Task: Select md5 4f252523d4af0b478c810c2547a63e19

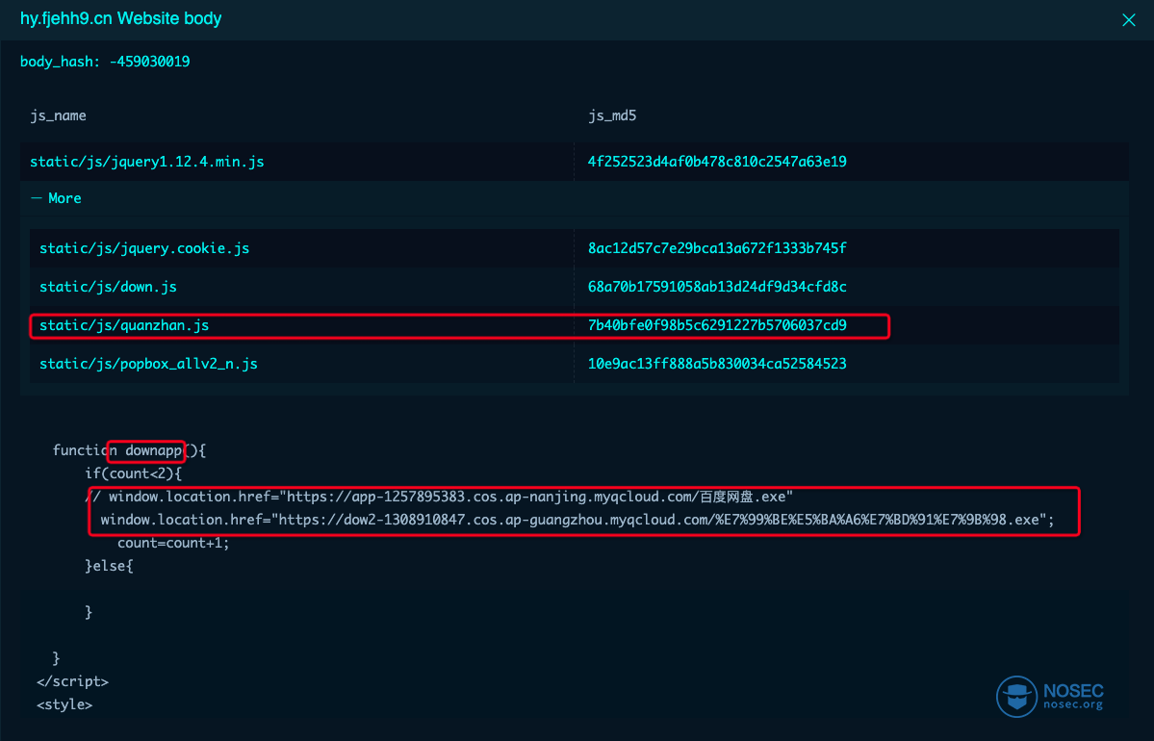Action: point(717,162)
